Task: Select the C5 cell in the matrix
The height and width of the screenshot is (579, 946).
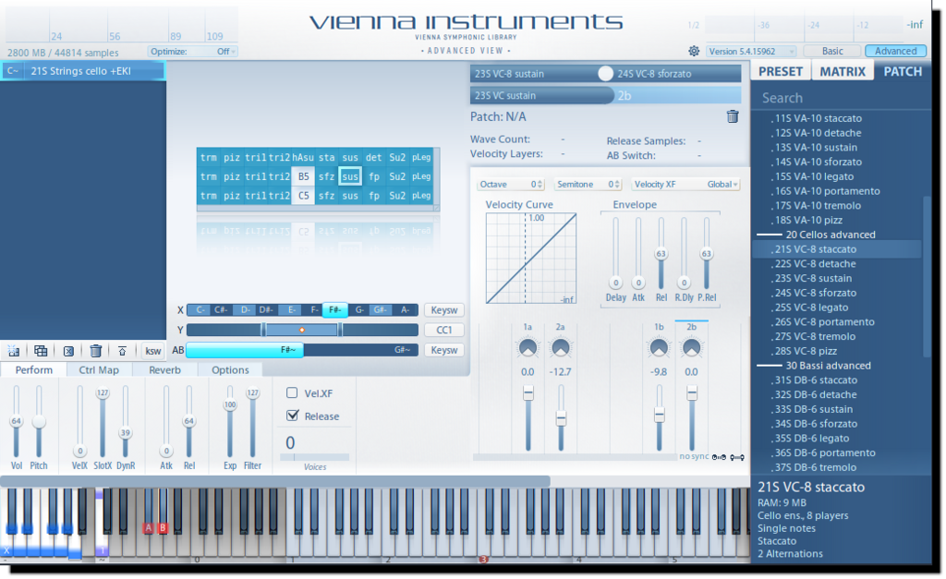Action: tap(303, 196)
